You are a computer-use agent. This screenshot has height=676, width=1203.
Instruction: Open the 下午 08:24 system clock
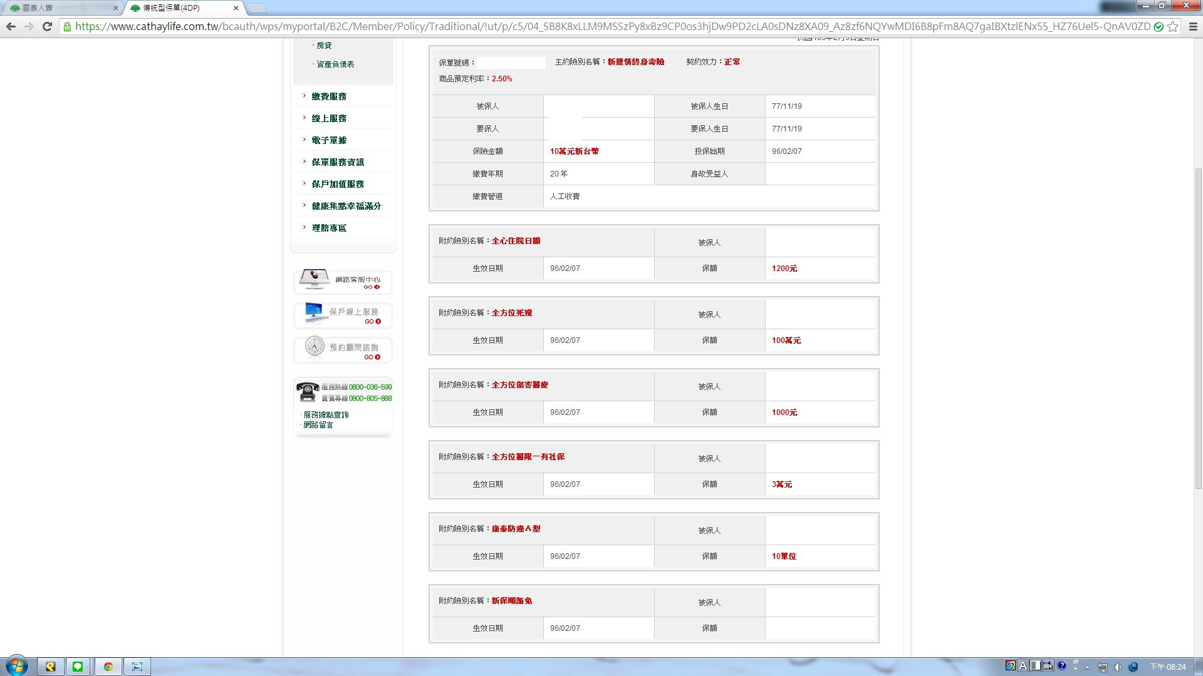tap(1168, 667)
